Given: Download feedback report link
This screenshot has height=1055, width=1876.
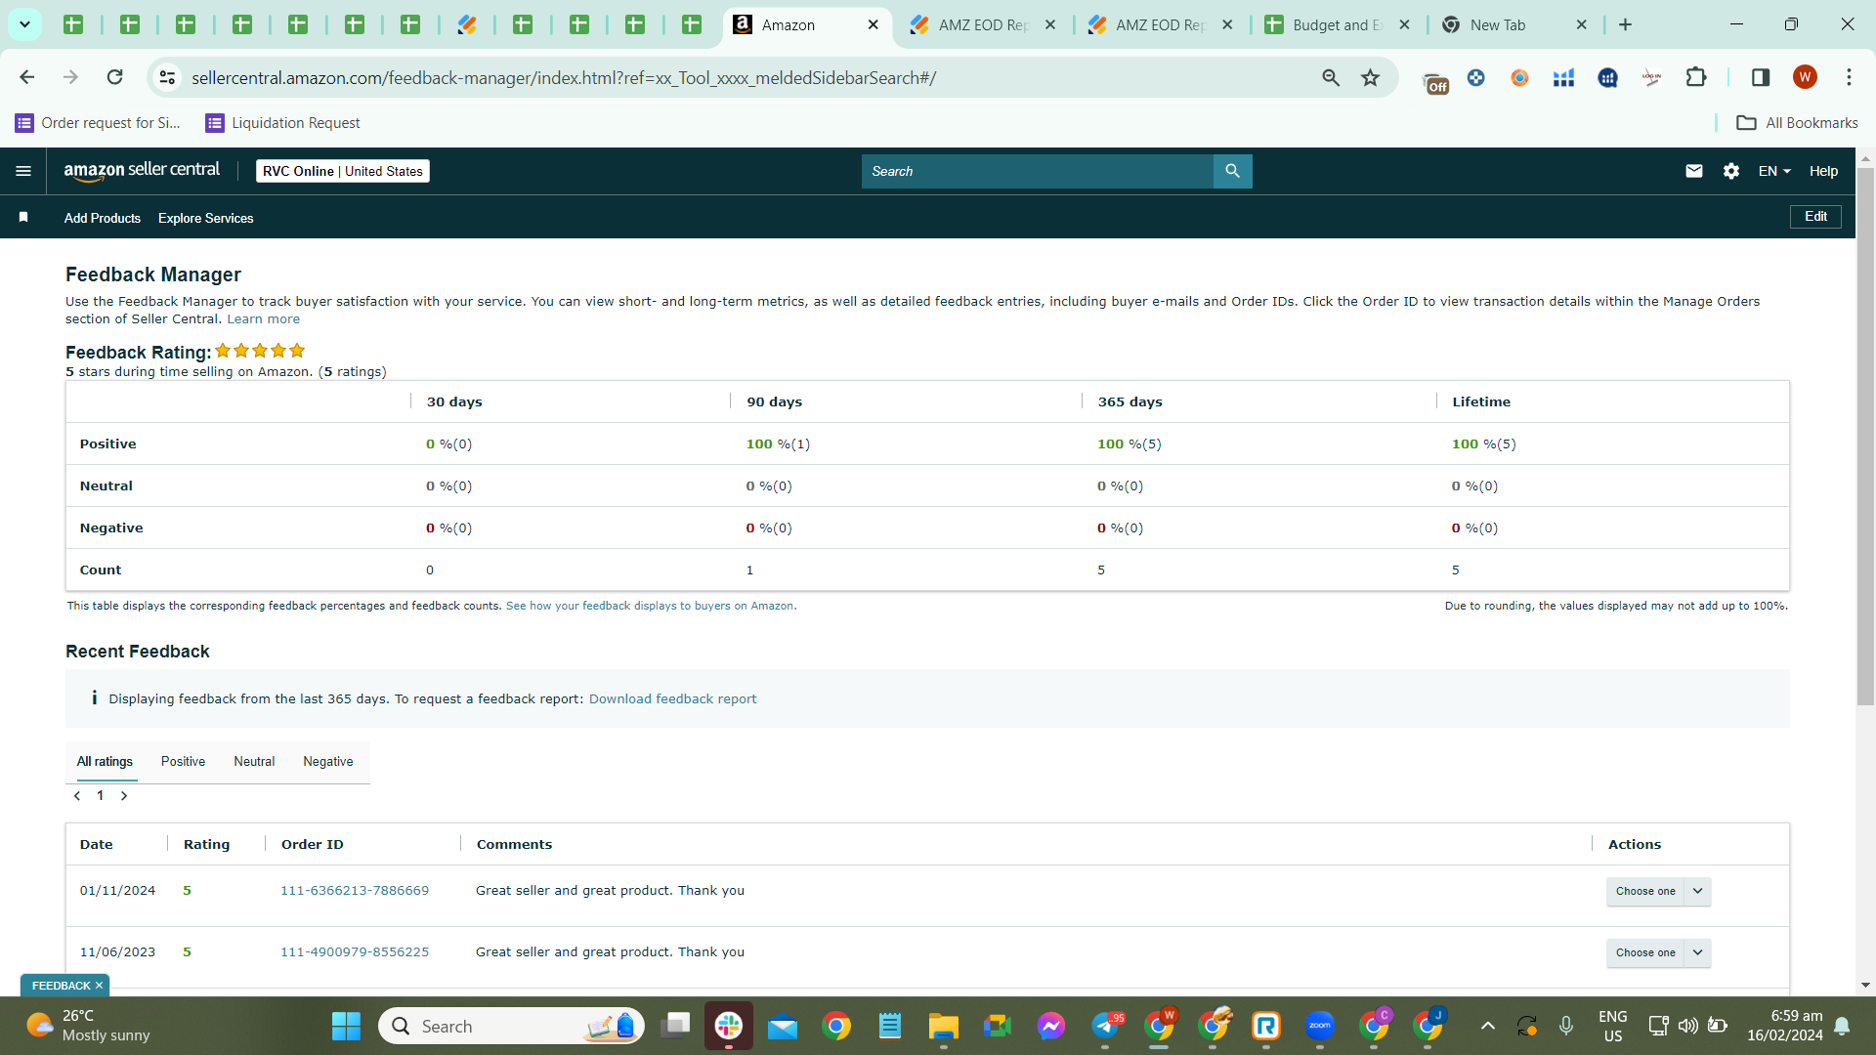Looking at the screenshot, I should (x=672, y=698).
